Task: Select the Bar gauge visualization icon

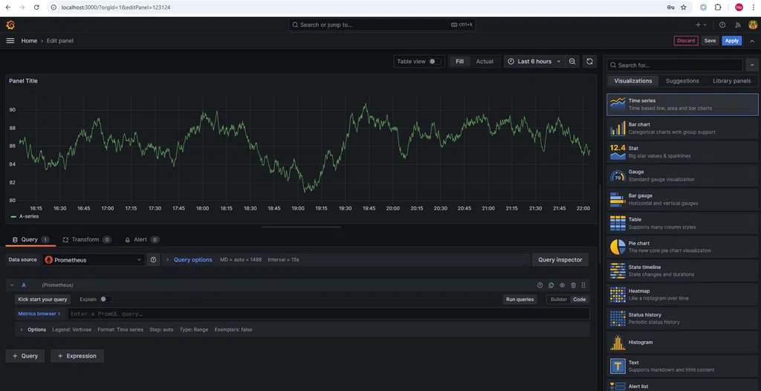Action: [618, 200]
